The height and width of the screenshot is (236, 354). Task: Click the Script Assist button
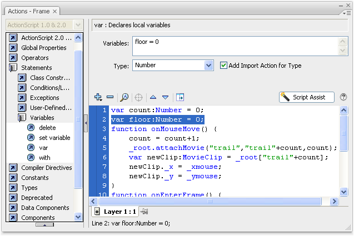tap(306, 97)
